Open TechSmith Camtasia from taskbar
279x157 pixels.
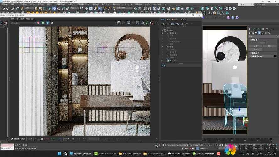(x=105, y=154)
